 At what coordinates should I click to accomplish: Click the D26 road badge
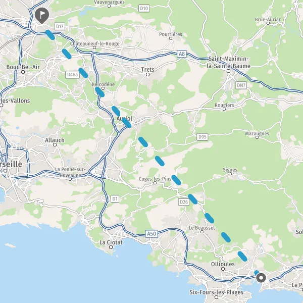[x=184, y=202]
